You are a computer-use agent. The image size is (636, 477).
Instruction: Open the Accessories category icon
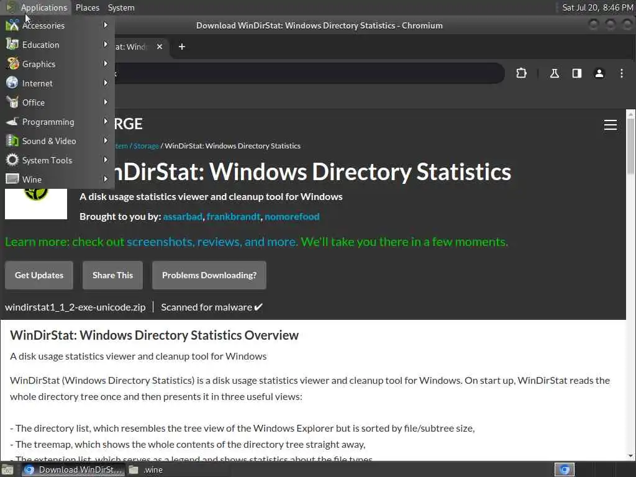pos(12,25)
